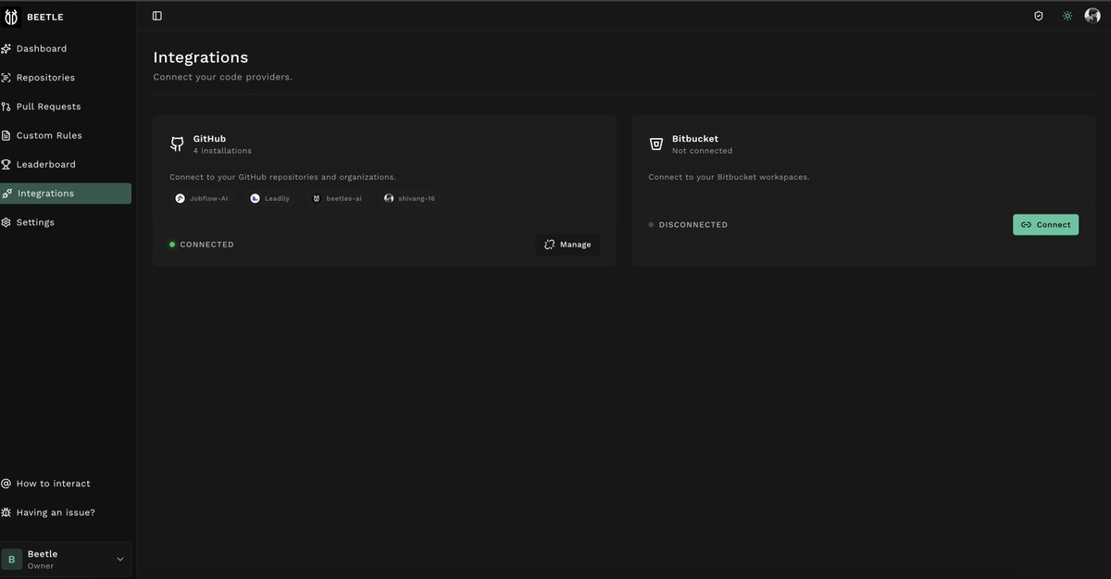Switch theme with the sun icon
This screenshot has width=1111, height=579.
1067,16
